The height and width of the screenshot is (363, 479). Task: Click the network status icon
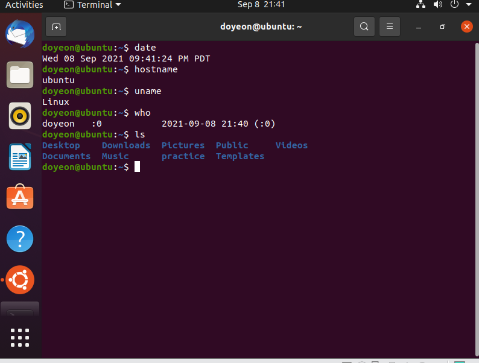click(x=420, y=5)
